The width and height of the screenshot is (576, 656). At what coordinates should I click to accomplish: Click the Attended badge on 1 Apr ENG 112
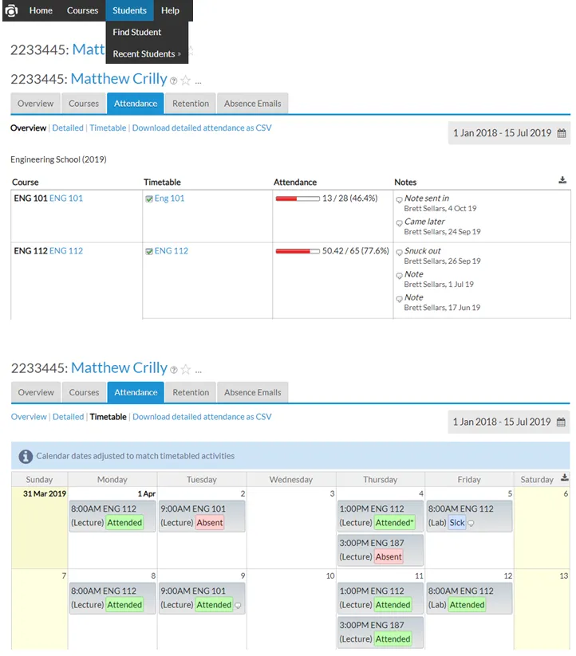[x=124, y=523]
